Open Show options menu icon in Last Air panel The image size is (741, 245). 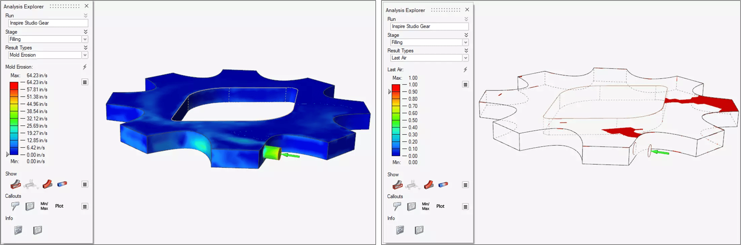pyautogui.click(x=465, y=185)
